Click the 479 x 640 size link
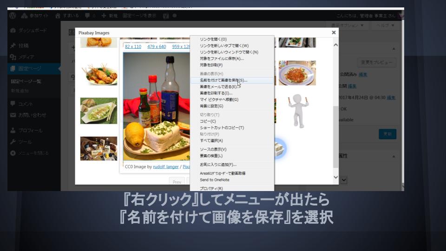 pyautogui.click(x=156, y=46)
